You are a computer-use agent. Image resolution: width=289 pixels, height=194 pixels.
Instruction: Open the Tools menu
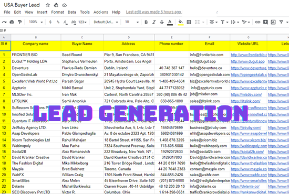point(85,12)
